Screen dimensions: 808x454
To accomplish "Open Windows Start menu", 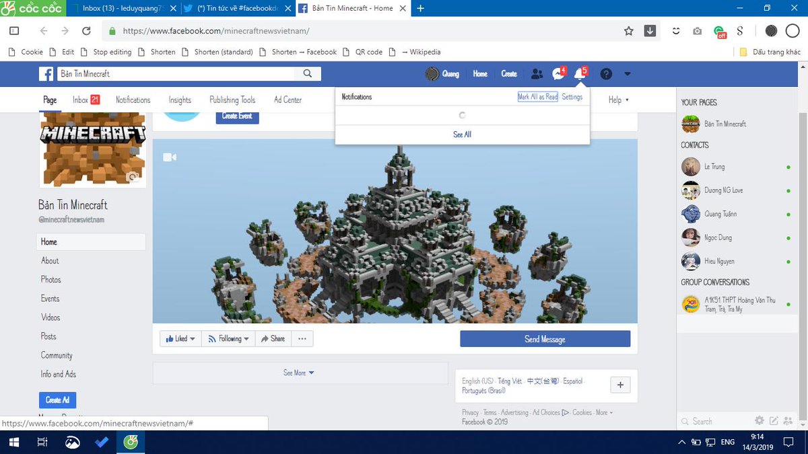I will (x=13, y=443).
